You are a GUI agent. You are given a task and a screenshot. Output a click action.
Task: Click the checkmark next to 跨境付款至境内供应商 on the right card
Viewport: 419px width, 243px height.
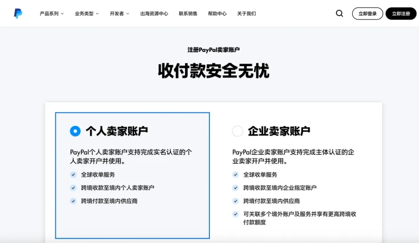pyautogui.click(x=236, y=200)
